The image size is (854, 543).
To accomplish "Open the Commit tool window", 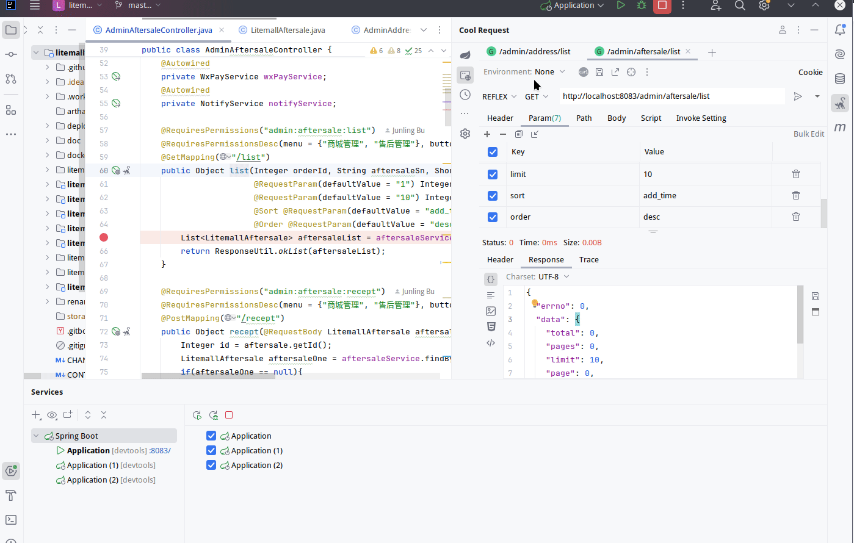I will 11,54.
